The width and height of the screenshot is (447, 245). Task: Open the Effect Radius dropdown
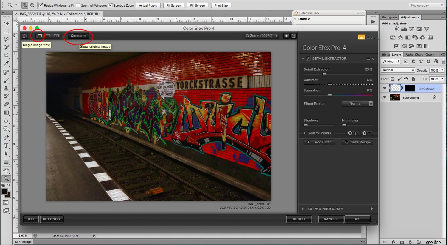click(x=357, y=103)
